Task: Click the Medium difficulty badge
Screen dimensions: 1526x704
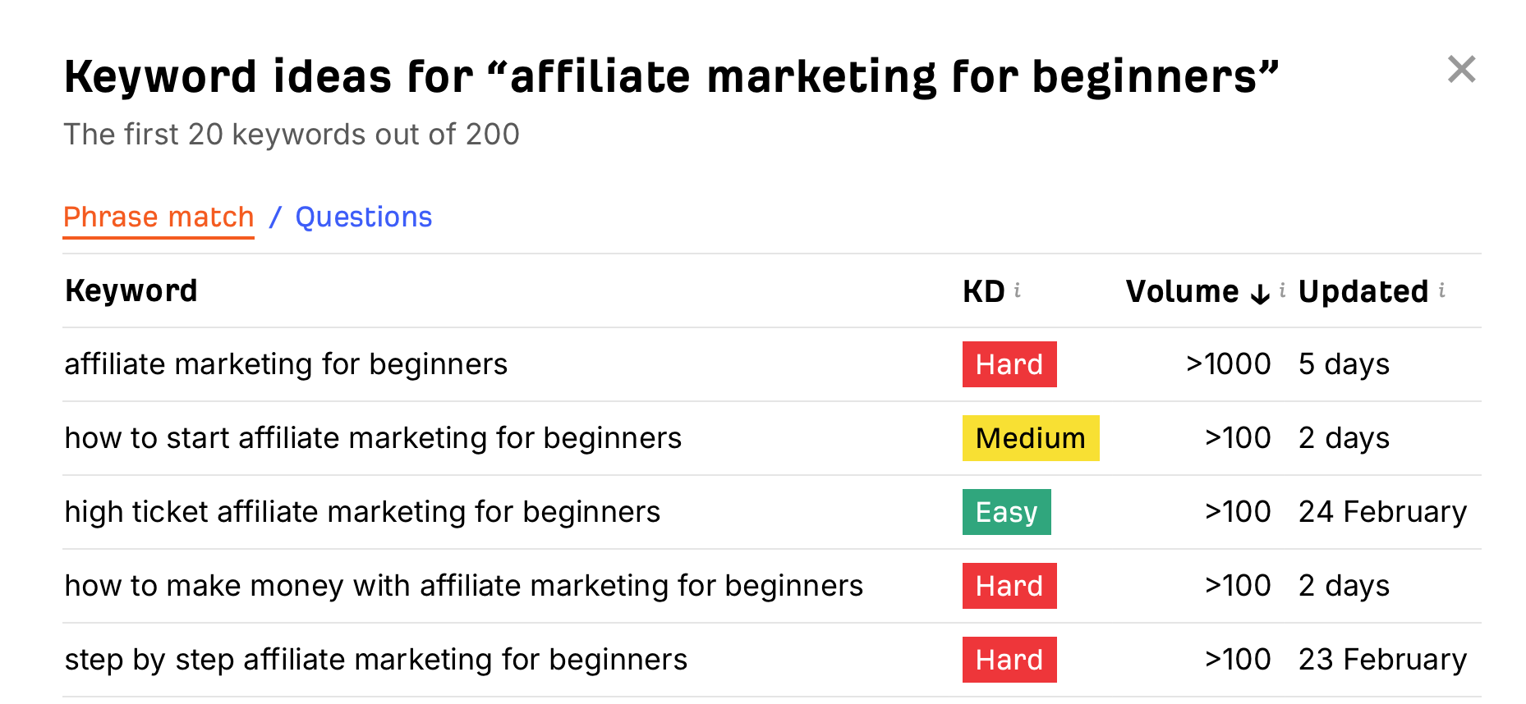Action: [1031, 438]
